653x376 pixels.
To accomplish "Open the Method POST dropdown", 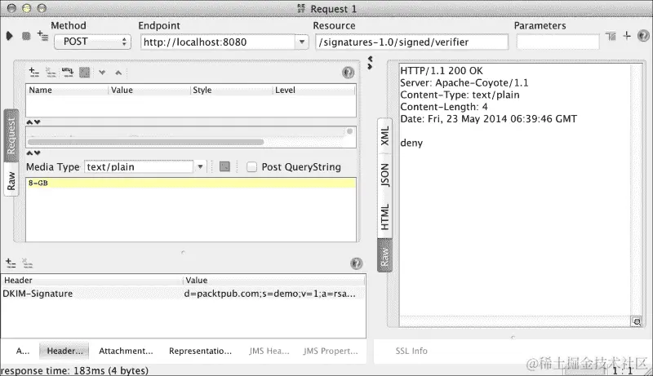I will pos(92,42).
